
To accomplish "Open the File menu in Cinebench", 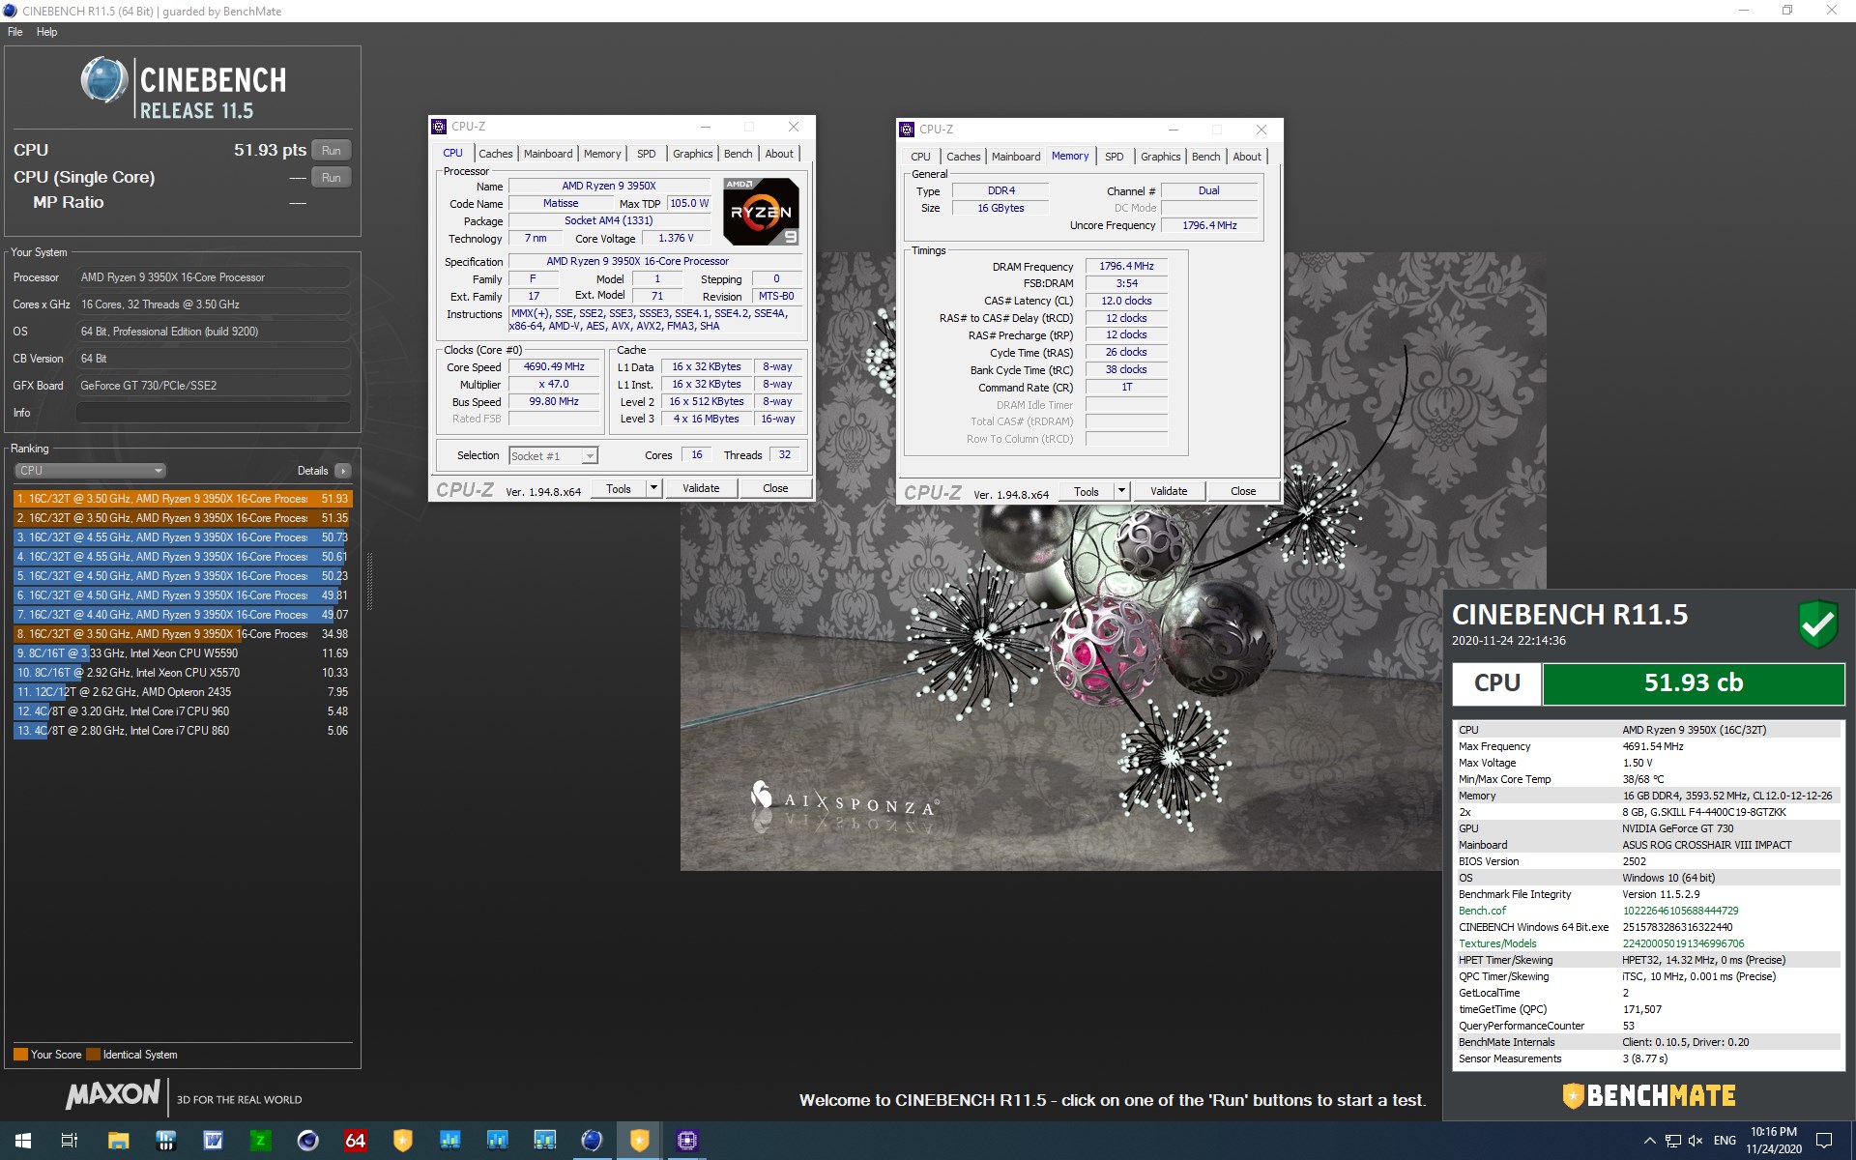I will (x=14, y=32).
